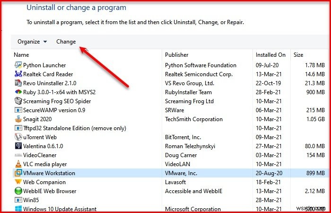
Task: Select Screaming Frog SEO Spider entry
Action: click(x=57, y=101)
